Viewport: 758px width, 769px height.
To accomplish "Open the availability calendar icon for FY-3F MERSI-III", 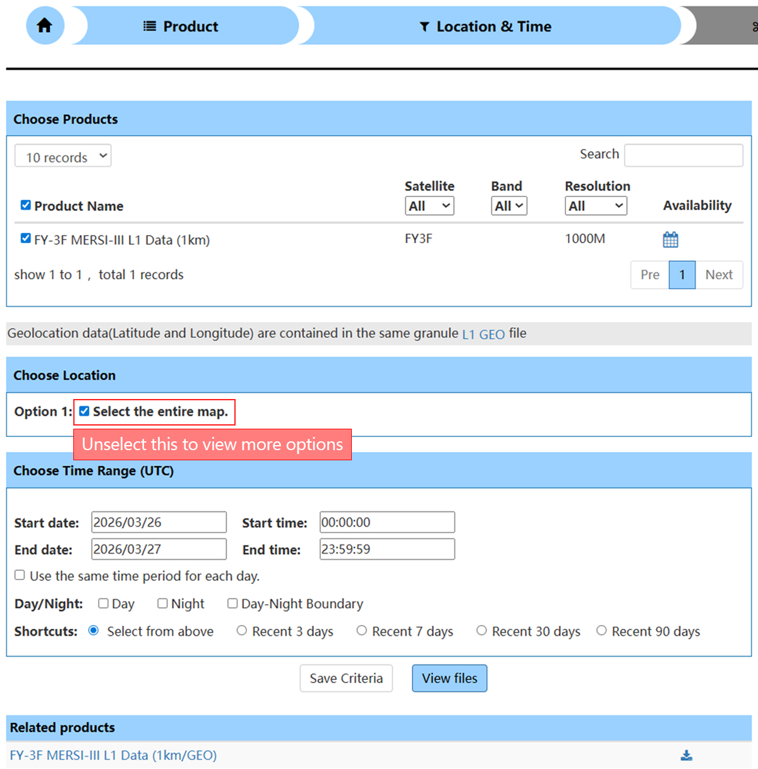I will click(670, 239).
